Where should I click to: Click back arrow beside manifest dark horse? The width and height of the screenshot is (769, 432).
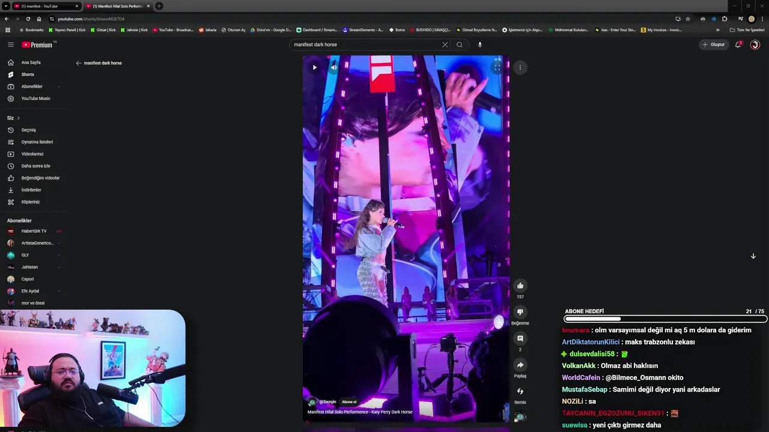(79, 63)
